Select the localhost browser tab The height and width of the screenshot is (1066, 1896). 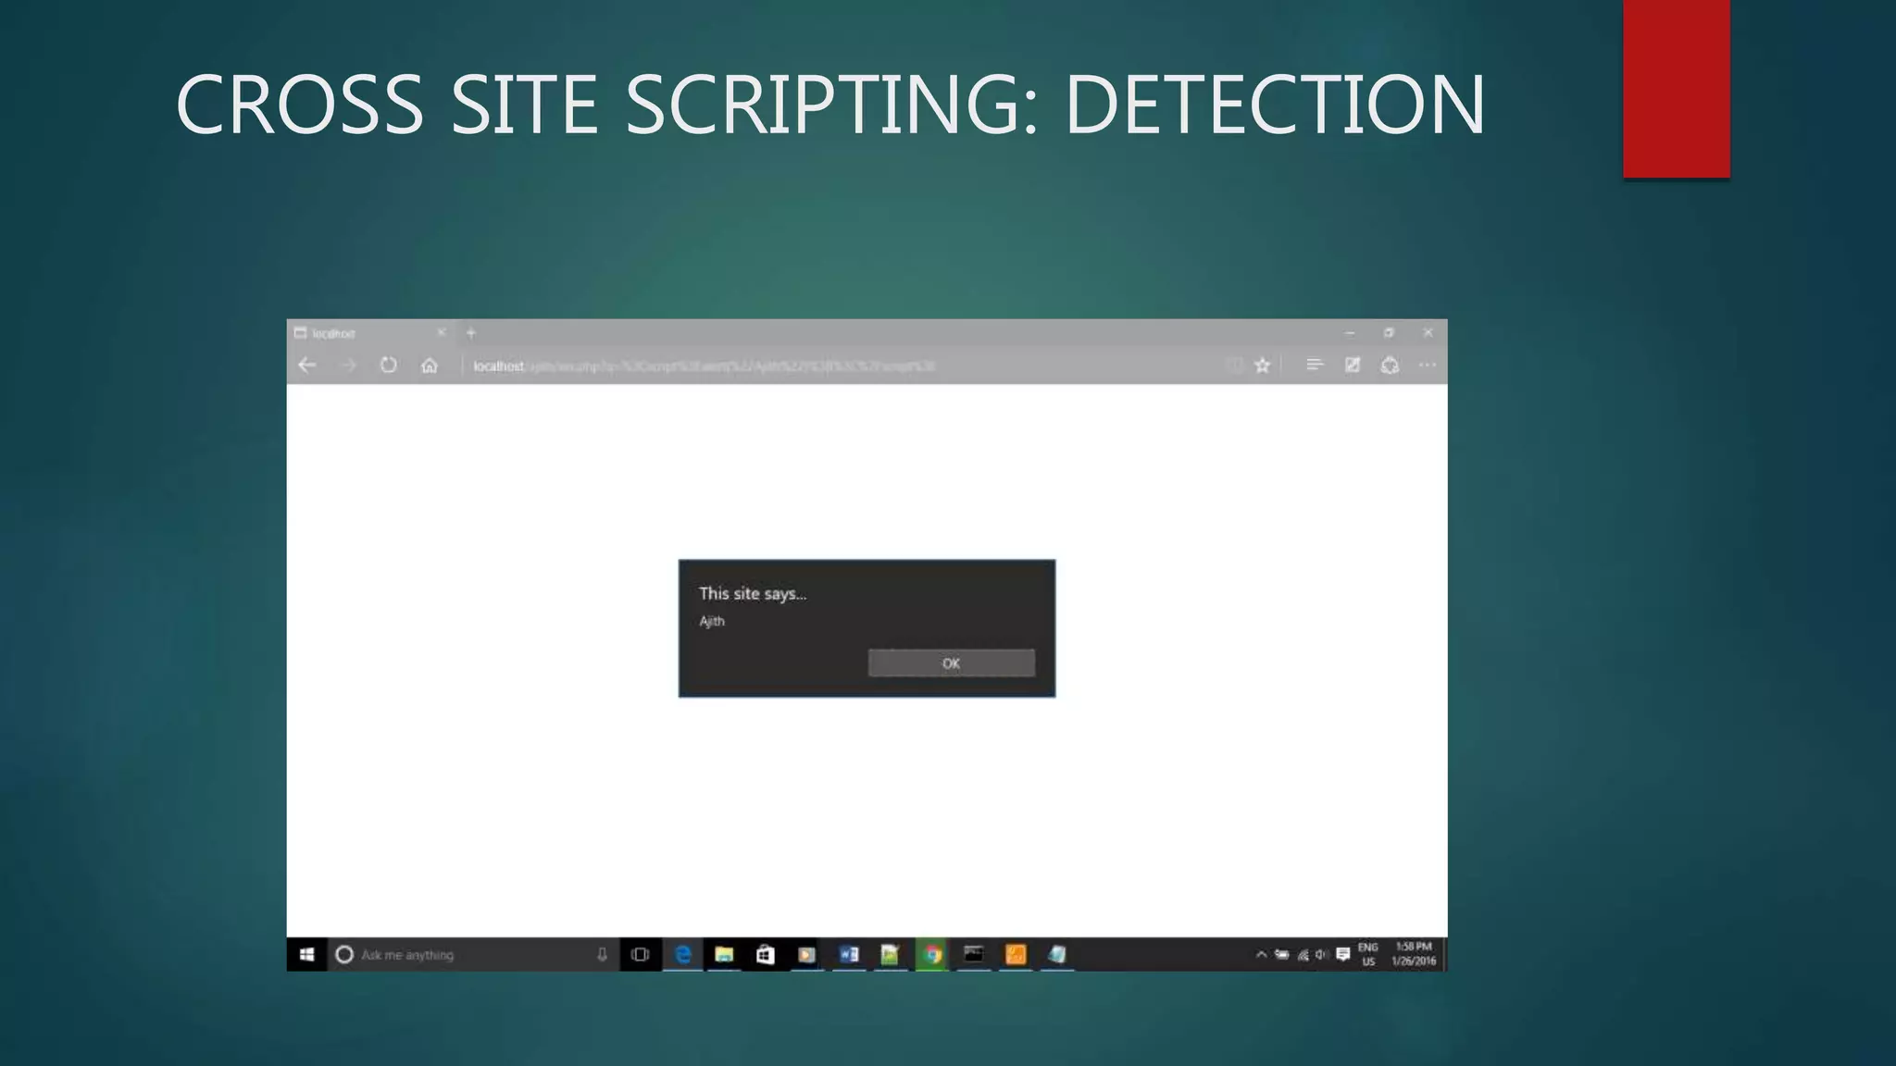[370, 333]
